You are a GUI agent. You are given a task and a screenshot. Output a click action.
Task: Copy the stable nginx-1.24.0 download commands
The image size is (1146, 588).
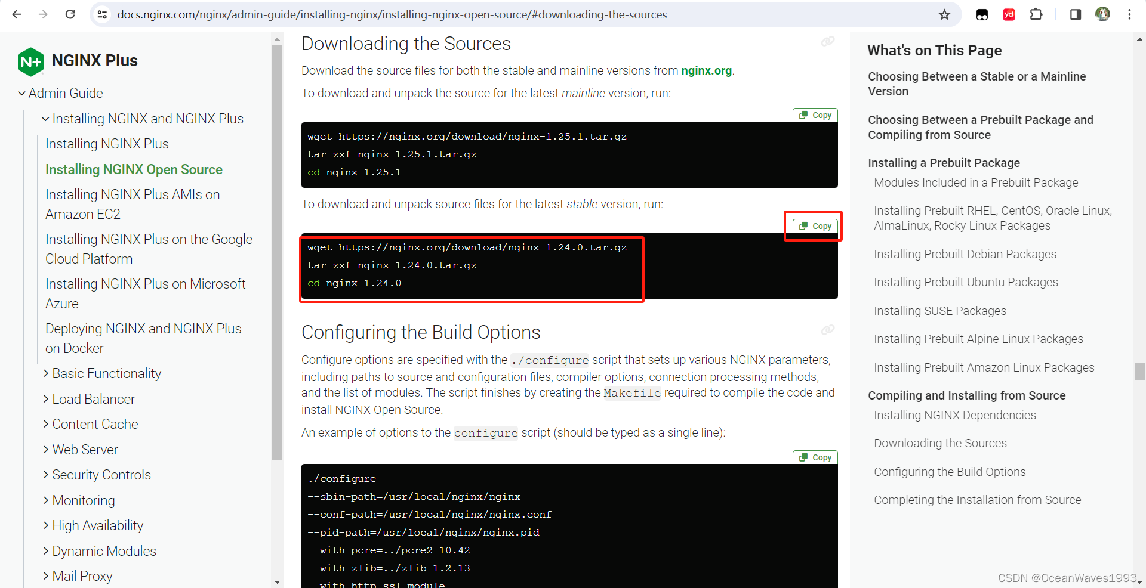[x=815, y=226]
